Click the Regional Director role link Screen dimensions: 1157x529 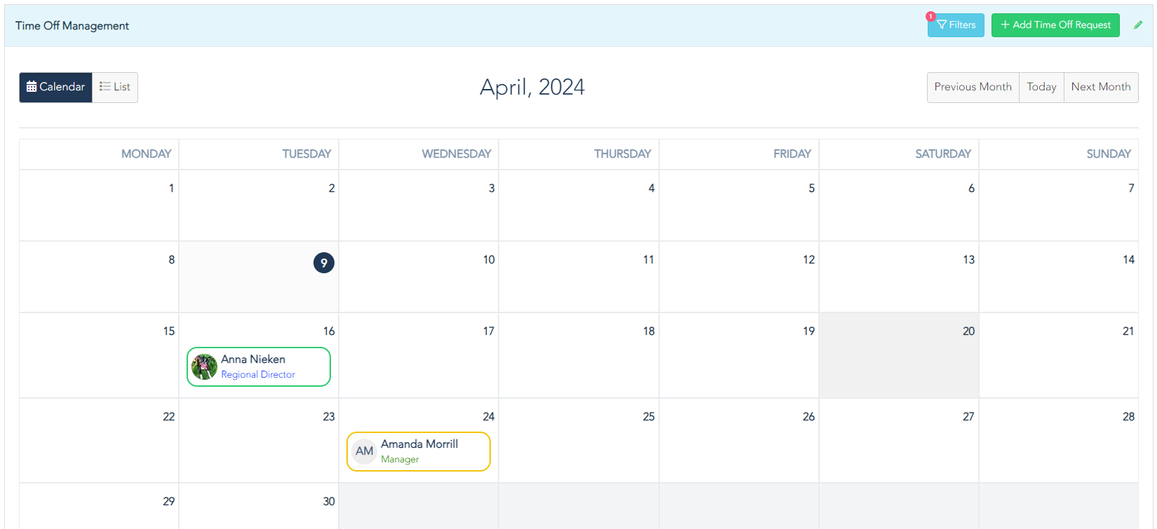coord(258,375)
